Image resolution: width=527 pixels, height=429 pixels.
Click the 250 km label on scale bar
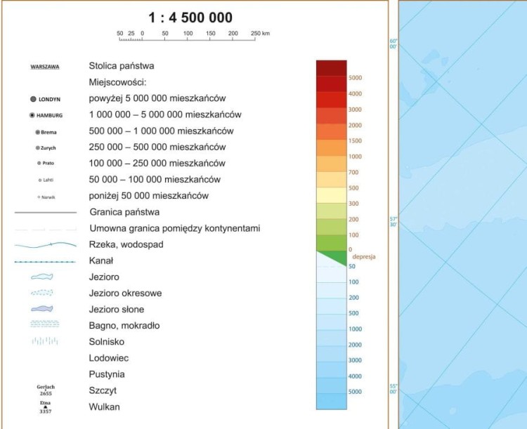click(260, 33)
